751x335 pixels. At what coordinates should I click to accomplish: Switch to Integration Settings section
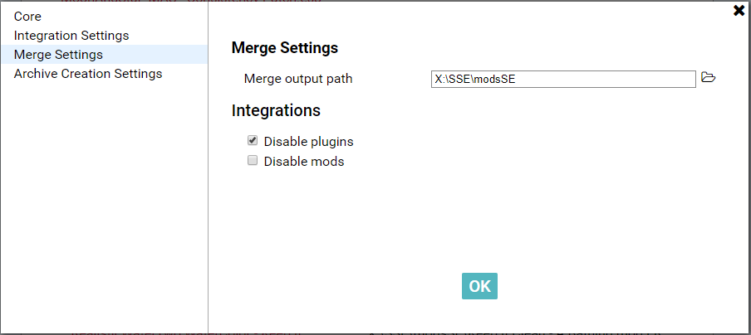tap(71, 36)
